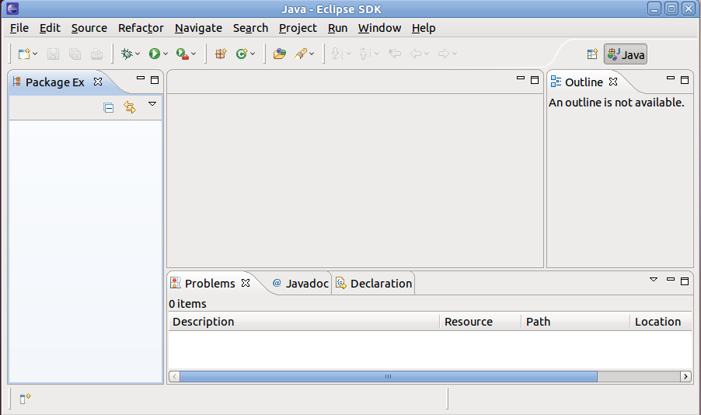The width and height of the screenshot is (701, 415).
Task: Minimize the Outline panel
Action: (670, 78)
